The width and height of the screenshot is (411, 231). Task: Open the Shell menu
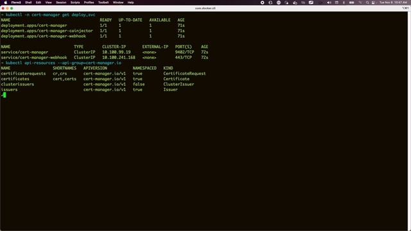(x=28, y=3)
